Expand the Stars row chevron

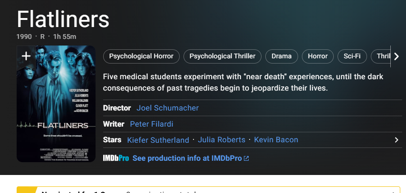(x=396, y=140)
